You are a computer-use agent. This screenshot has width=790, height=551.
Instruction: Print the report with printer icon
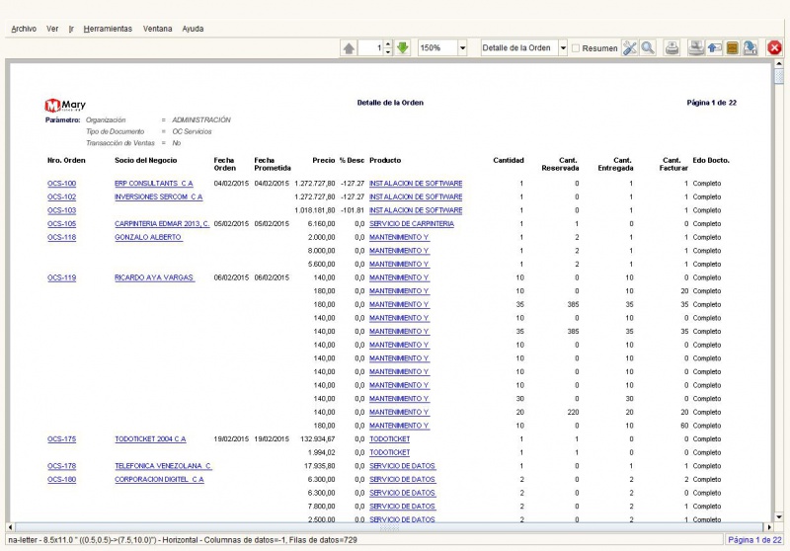tap(671, 48)
